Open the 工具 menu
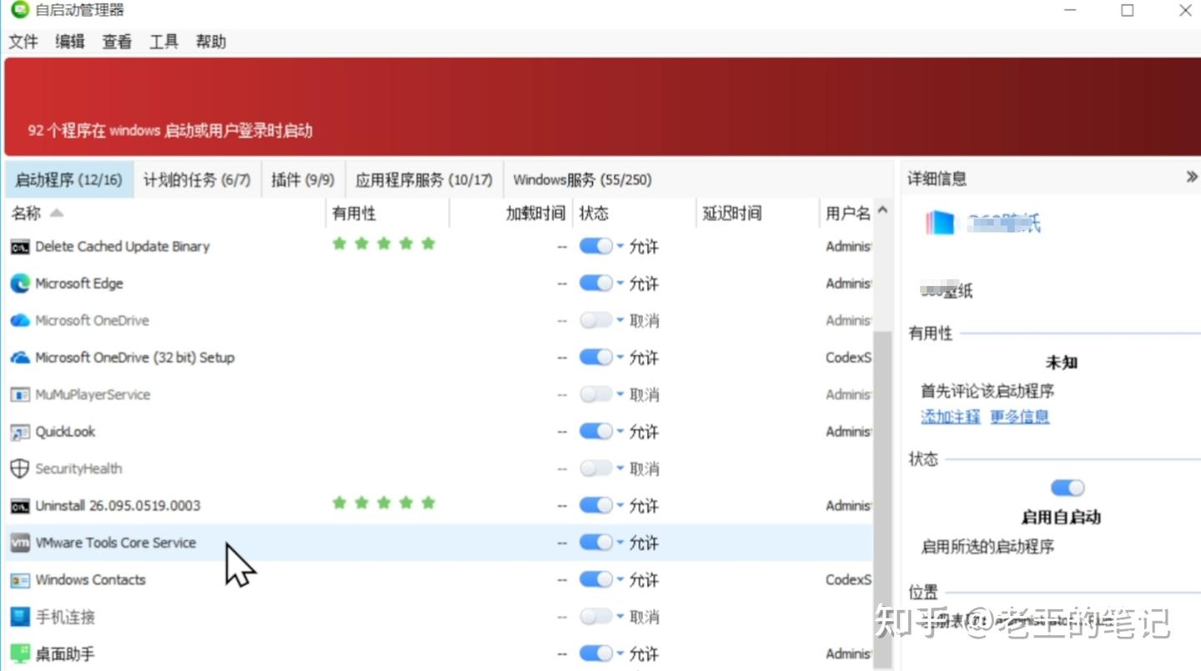This screenshot has width=1201, height=671. (x=163, y=42)
